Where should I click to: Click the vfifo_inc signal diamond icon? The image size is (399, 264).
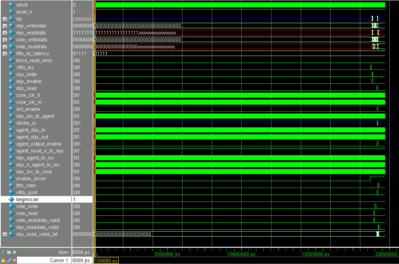pos(12,67)
